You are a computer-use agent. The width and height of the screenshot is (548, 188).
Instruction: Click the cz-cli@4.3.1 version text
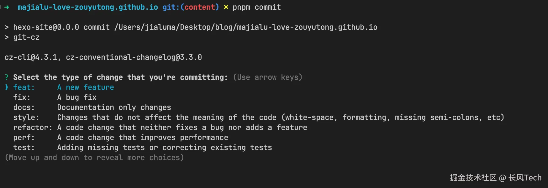[x=31, y=57]
